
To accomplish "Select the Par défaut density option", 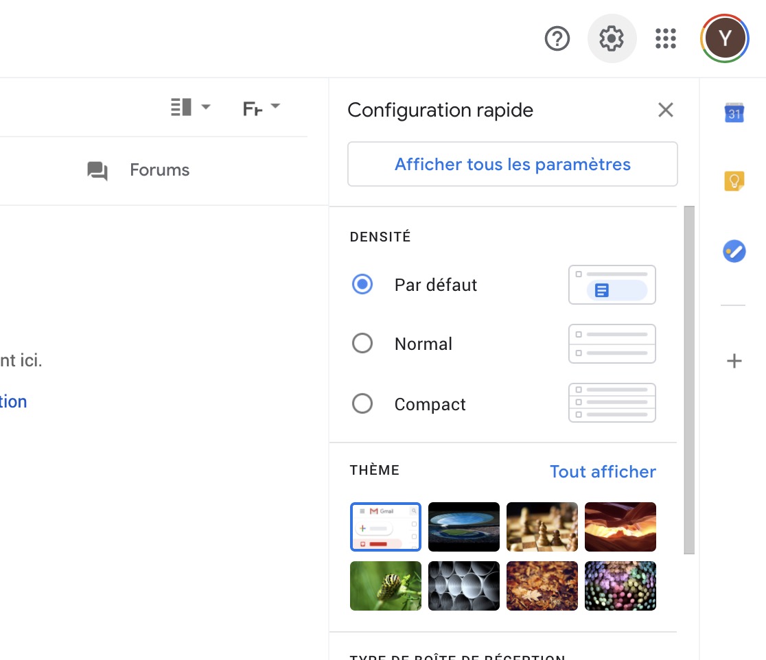I will 362,284.
